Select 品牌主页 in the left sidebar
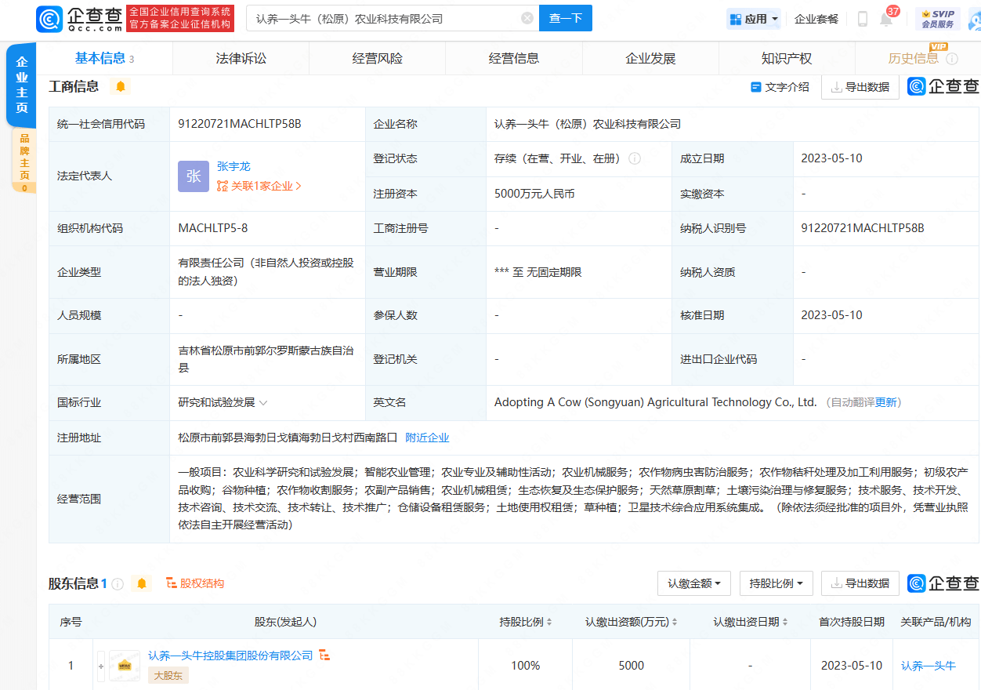Viewport: 981px width, 690px height. [x=24, y=160]
